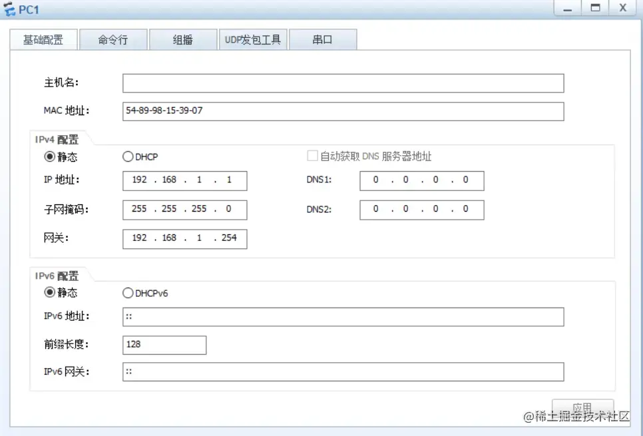Open the 串口 tab
Viewport: 643px width, 436px height.
tap(323, 40)
